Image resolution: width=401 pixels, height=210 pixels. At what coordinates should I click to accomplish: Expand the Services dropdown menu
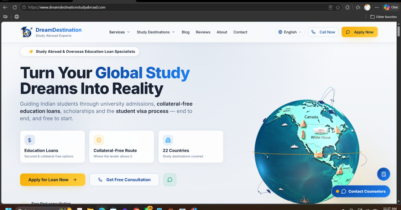coord(119,32)
